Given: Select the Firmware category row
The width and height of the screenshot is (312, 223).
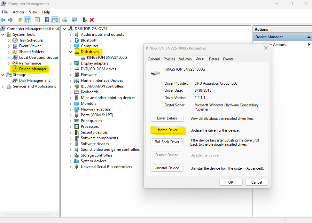Looking at the screenshot, I should 89,75.
